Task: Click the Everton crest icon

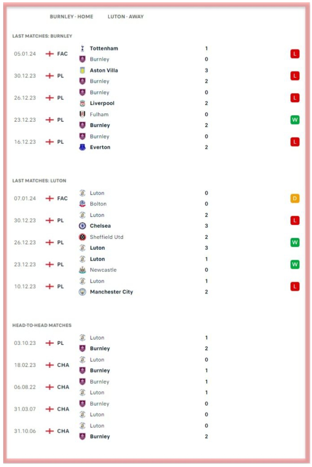Action: (82, 147)
